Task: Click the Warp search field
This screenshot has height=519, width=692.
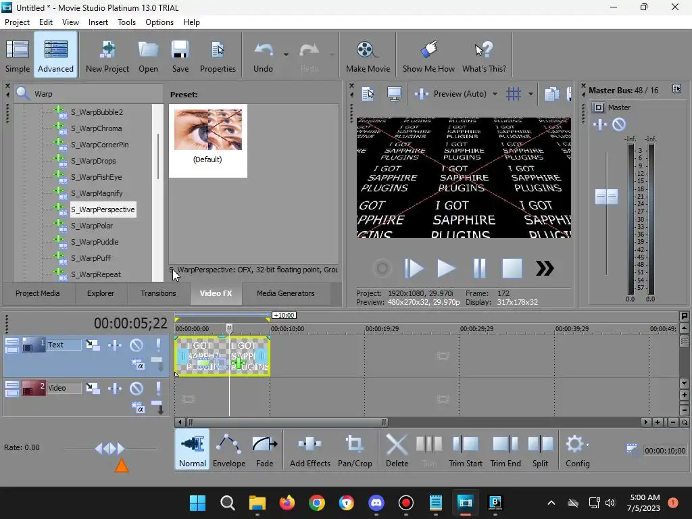Action: [x=89, y=94]
